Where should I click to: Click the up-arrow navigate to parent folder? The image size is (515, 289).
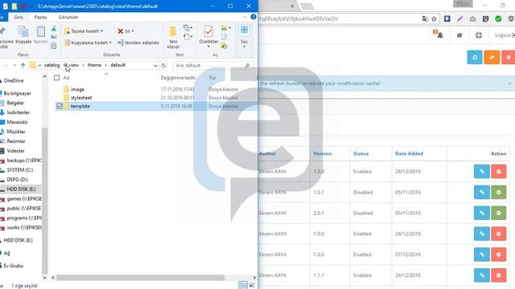coord(23,66)
